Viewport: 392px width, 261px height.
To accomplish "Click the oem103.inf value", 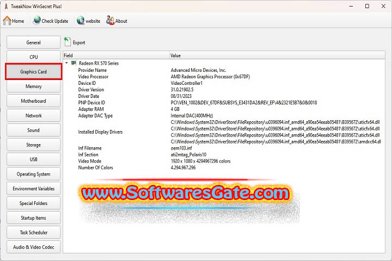I will tap(181, 148).
